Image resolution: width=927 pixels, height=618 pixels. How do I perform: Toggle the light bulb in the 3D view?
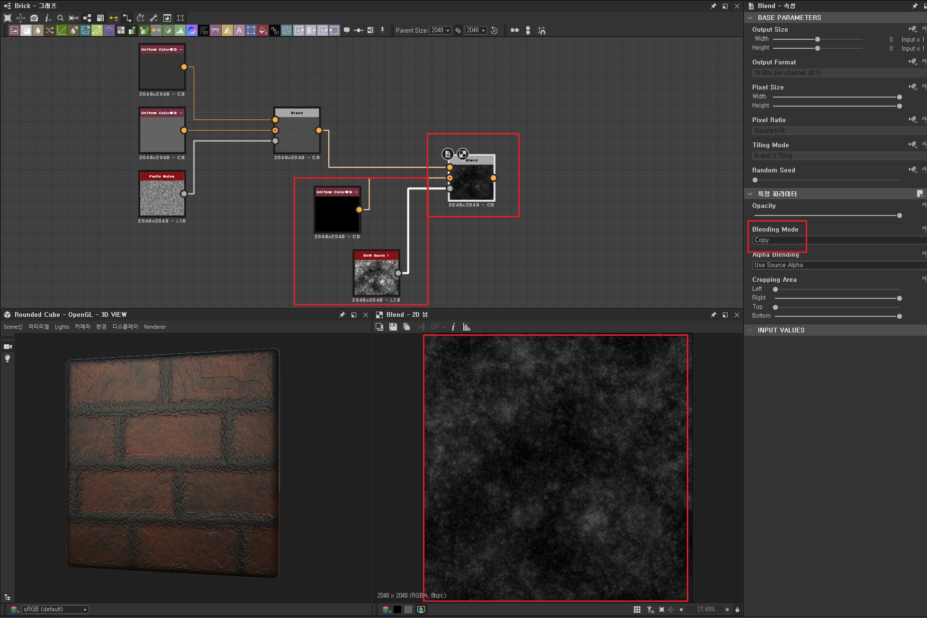coord(7,358)
